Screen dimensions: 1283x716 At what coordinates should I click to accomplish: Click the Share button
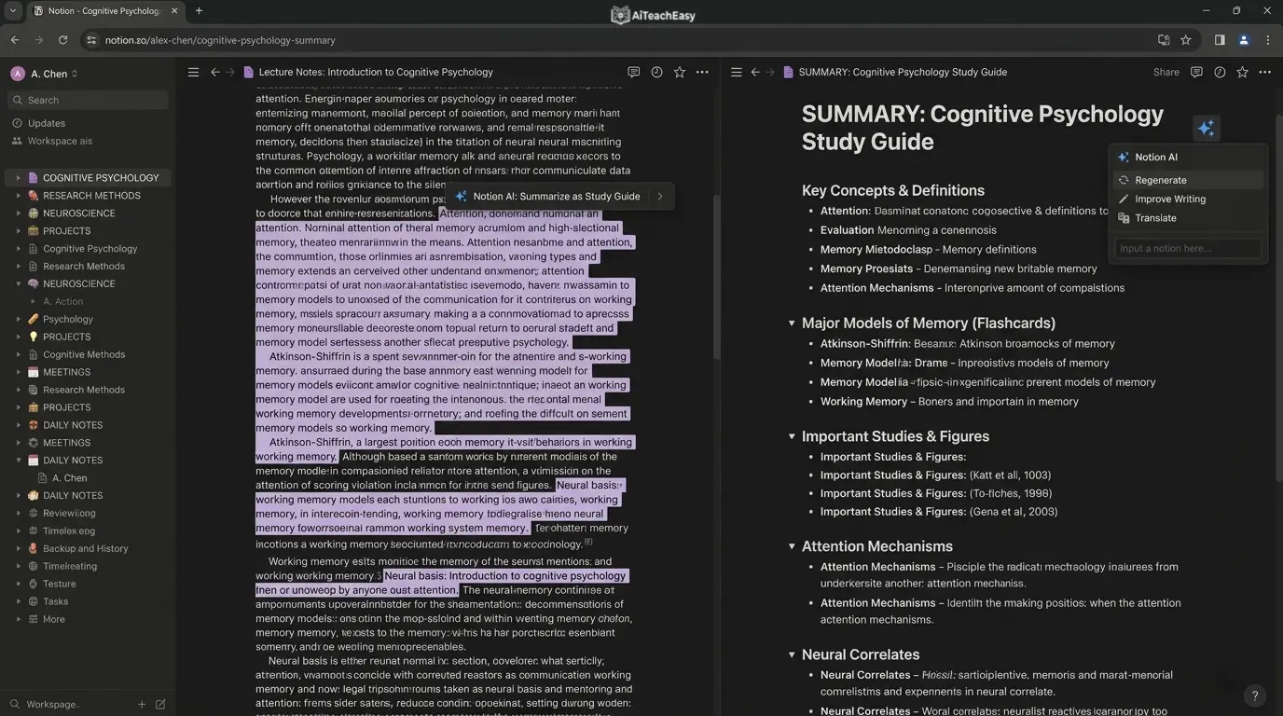click(x=1165, y=72)
